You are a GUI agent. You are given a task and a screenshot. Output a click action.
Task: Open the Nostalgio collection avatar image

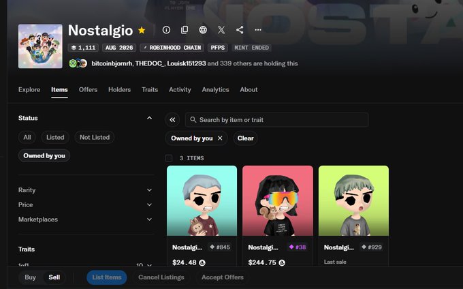tap(40, 46)
